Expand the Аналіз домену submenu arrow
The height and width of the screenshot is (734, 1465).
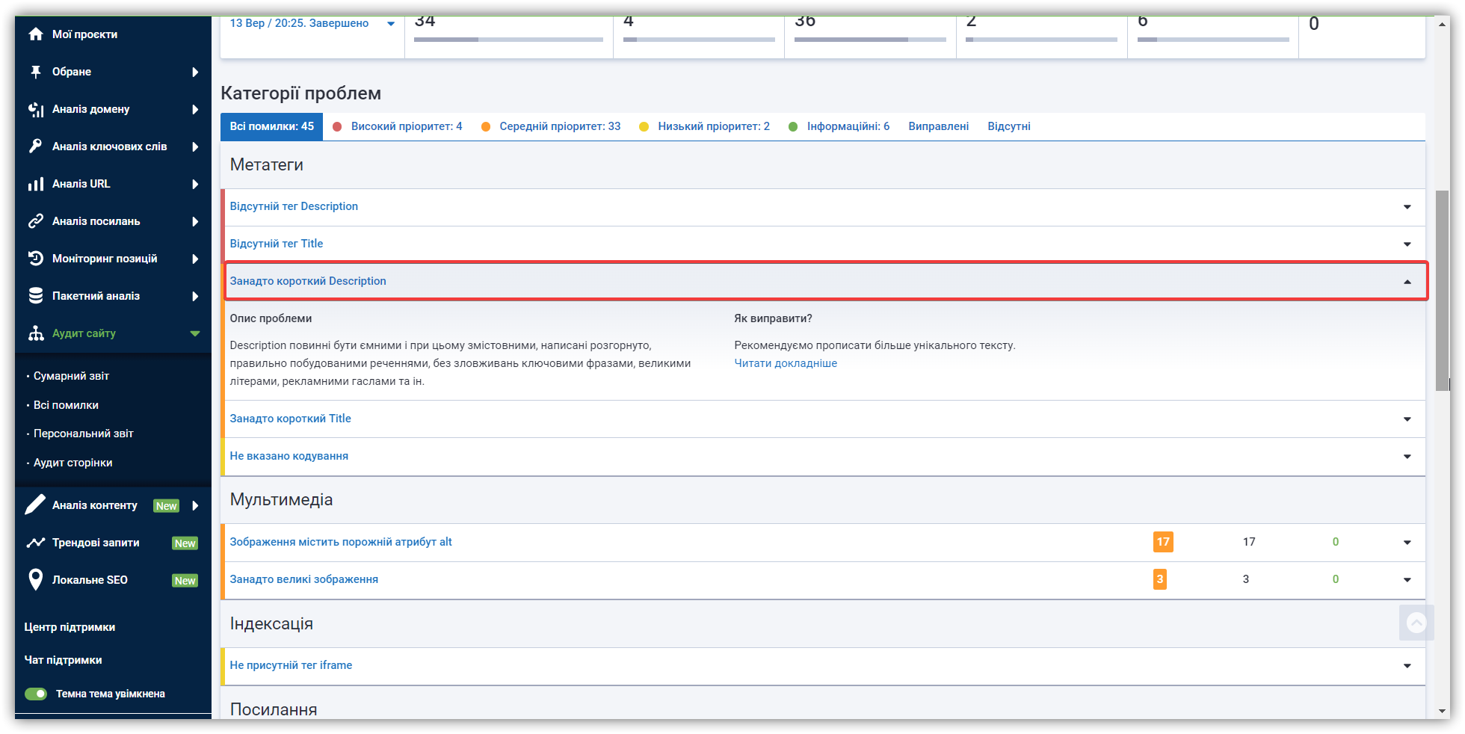click(x=195, y=109)
